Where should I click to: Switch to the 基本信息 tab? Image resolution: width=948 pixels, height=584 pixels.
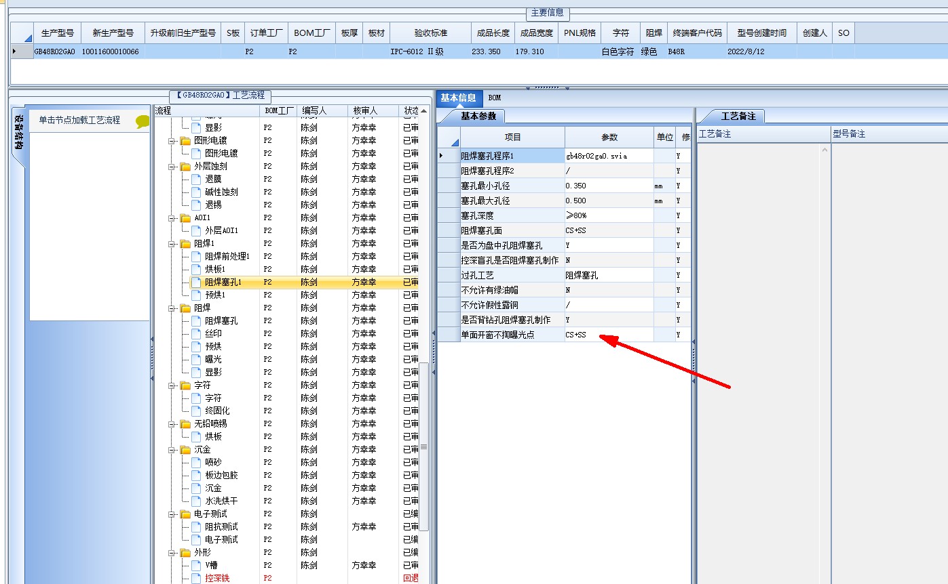point(459,98)
